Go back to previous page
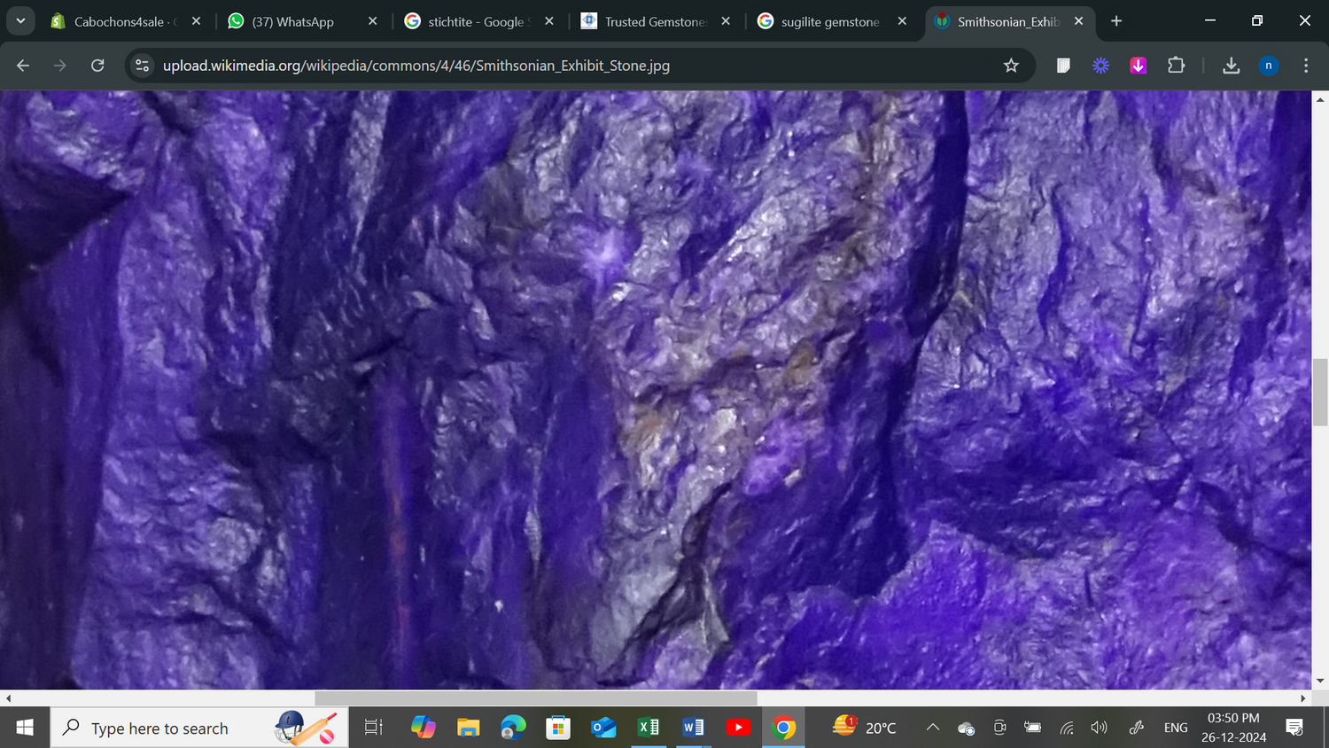This screenshot has width=1329, height=748. (23, 66)
